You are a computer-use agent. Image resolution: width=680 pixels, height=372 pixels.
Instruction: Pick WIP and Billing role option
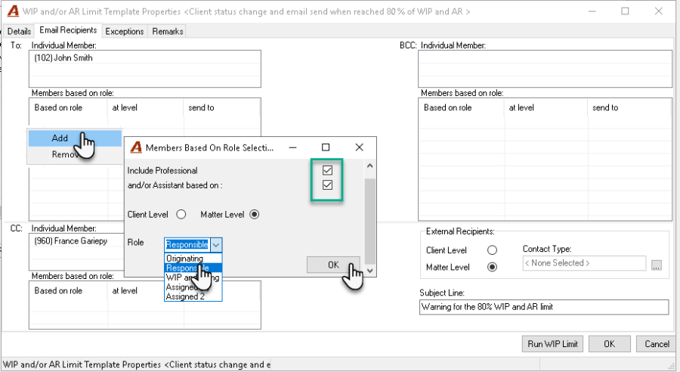point(193,277)
